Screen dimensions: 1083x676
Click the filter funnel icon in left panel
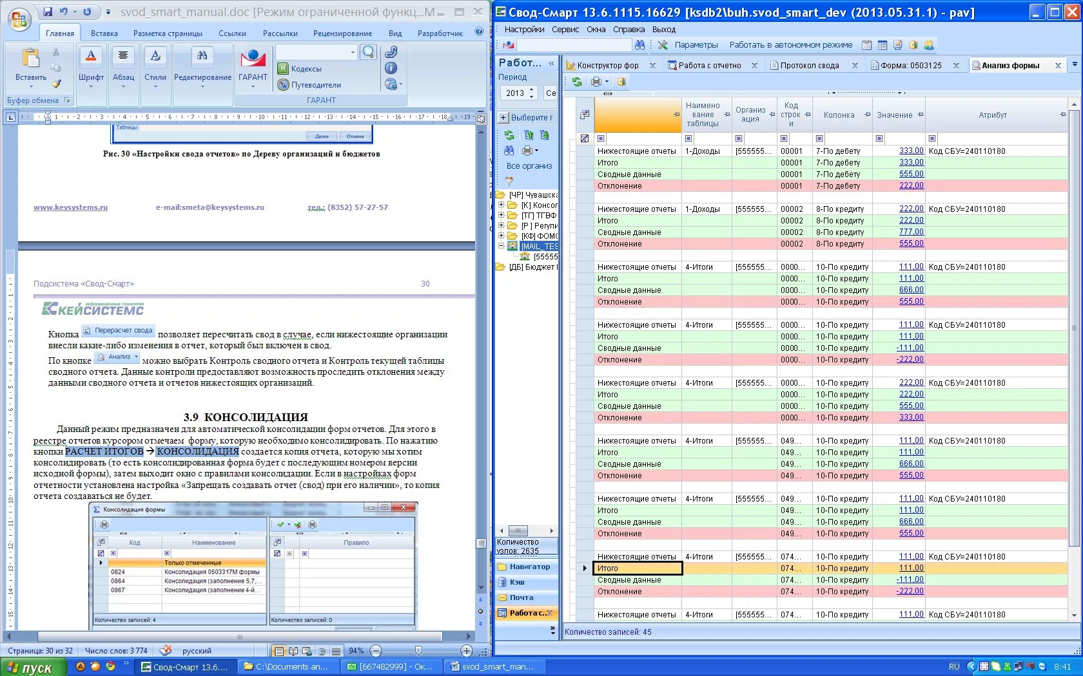pyautogui.click(x=509, y=182)
